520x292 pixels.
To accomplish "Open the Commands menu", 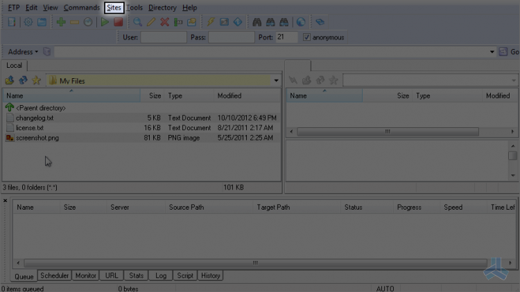I will [82, 8].
